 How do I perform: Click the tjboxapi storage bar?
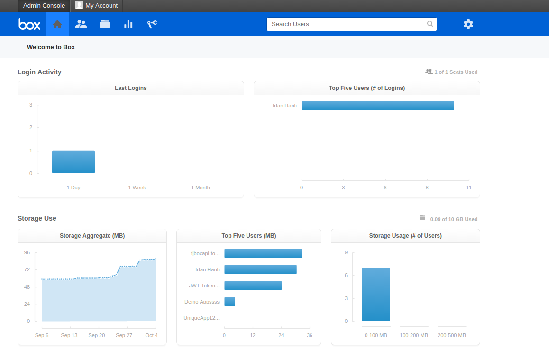pyautogui.click(x=263, y=253)
